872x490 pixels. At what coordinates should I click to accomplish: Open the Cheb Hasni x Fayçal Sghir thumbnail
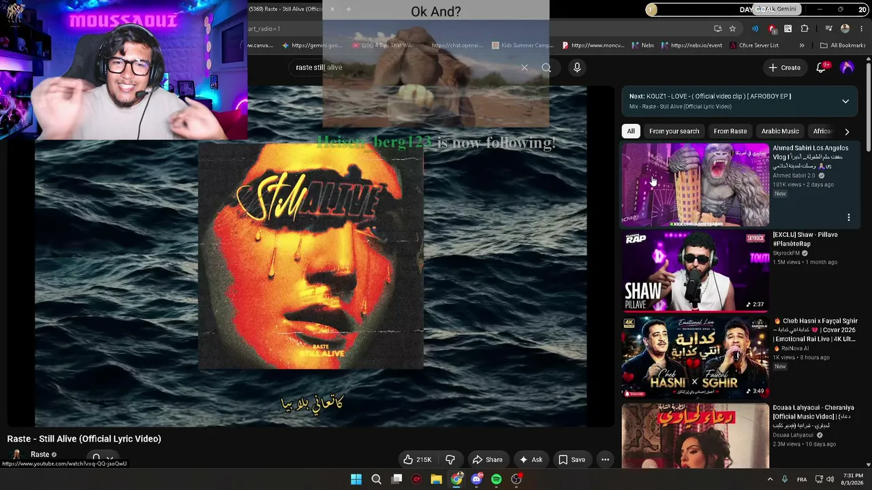(695, 357)
